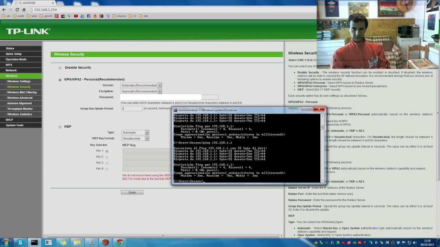Click the page horizontal scrollbar at bottom
The image size is (440, 247).
(163, 236)
